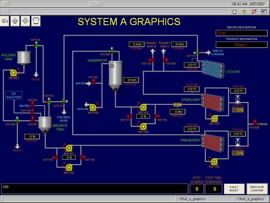270x203 pixels.
Task: Click vacuum pump M37105
Action: [x=93, y=108]
